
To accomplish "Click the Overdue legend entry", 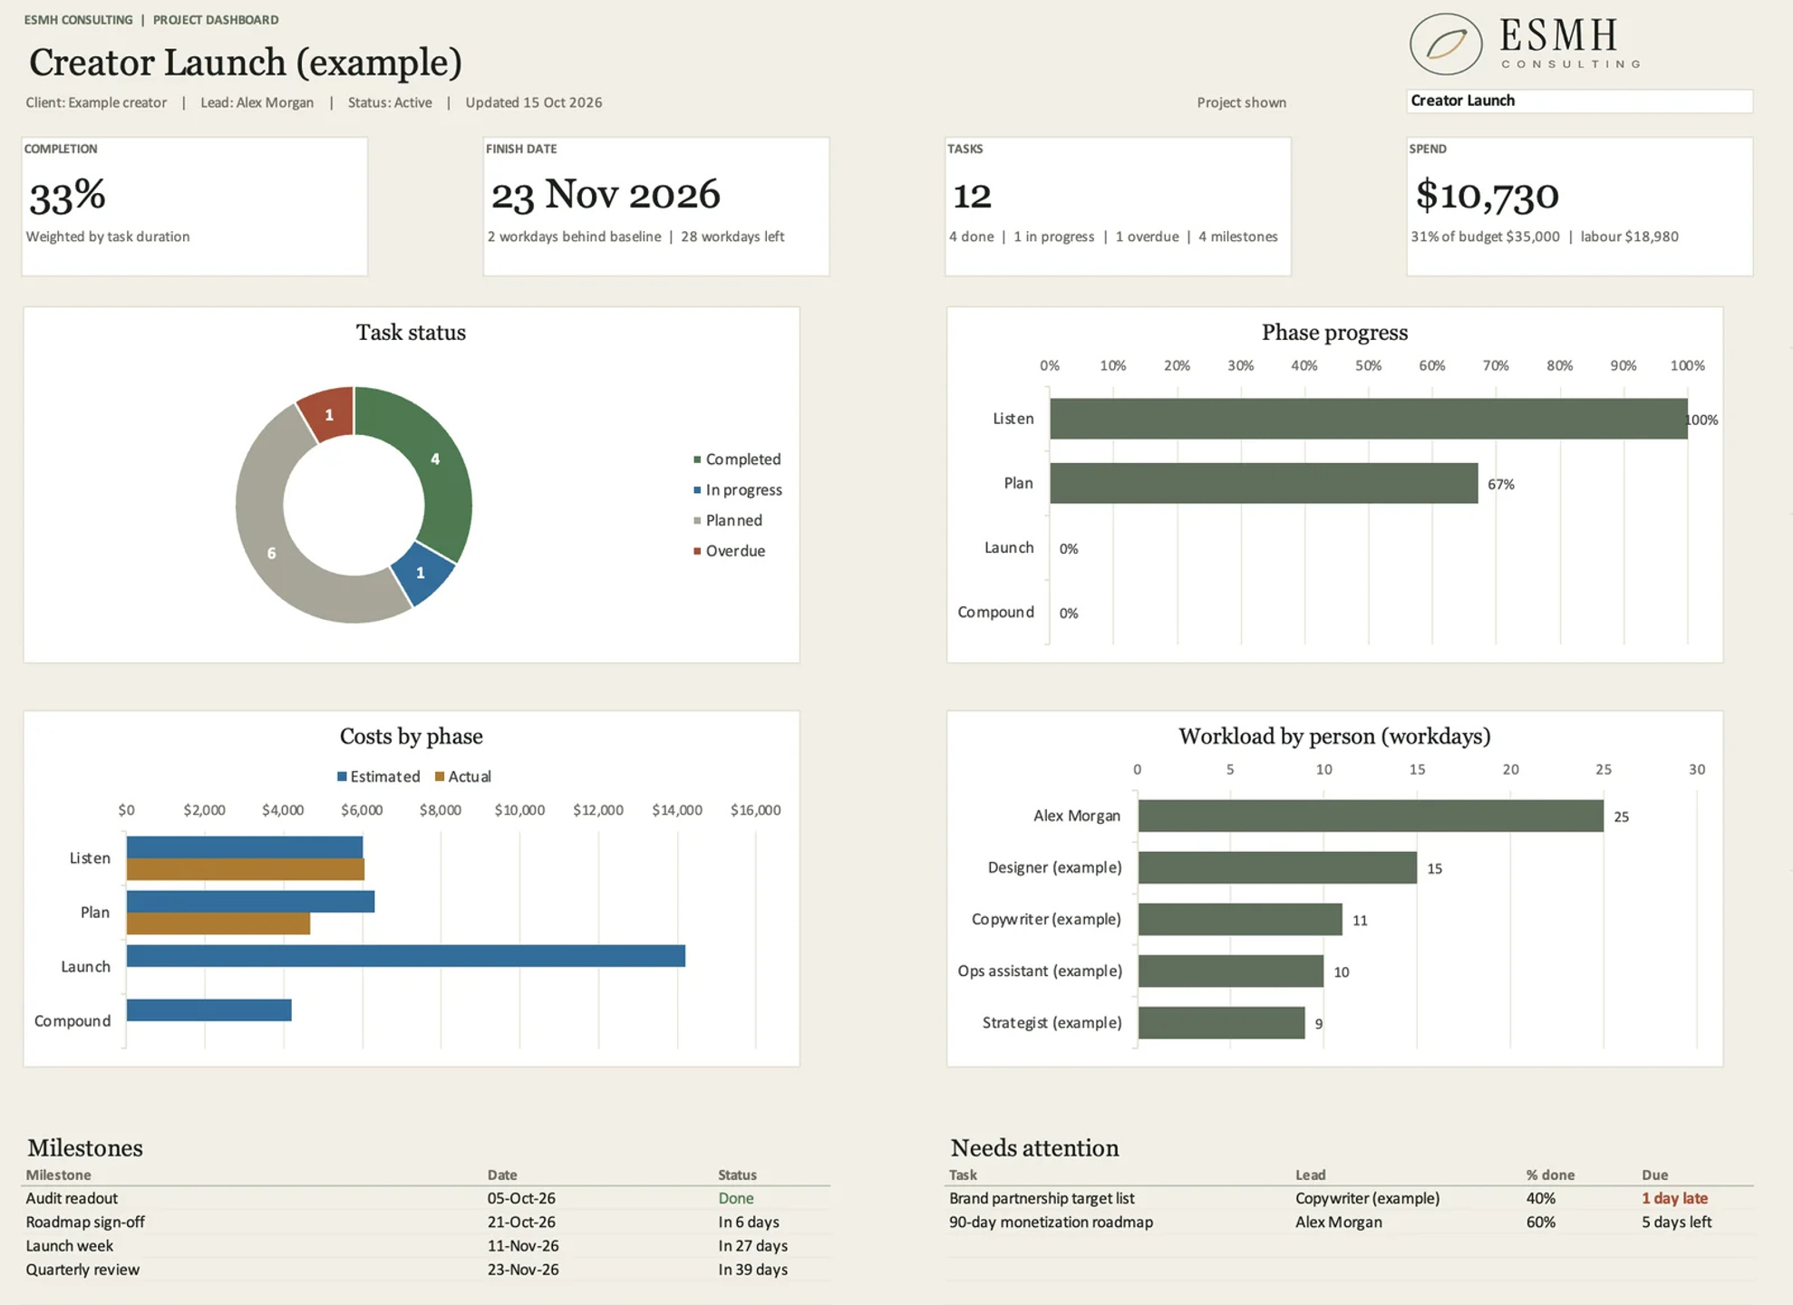I will tap(730, 551).
